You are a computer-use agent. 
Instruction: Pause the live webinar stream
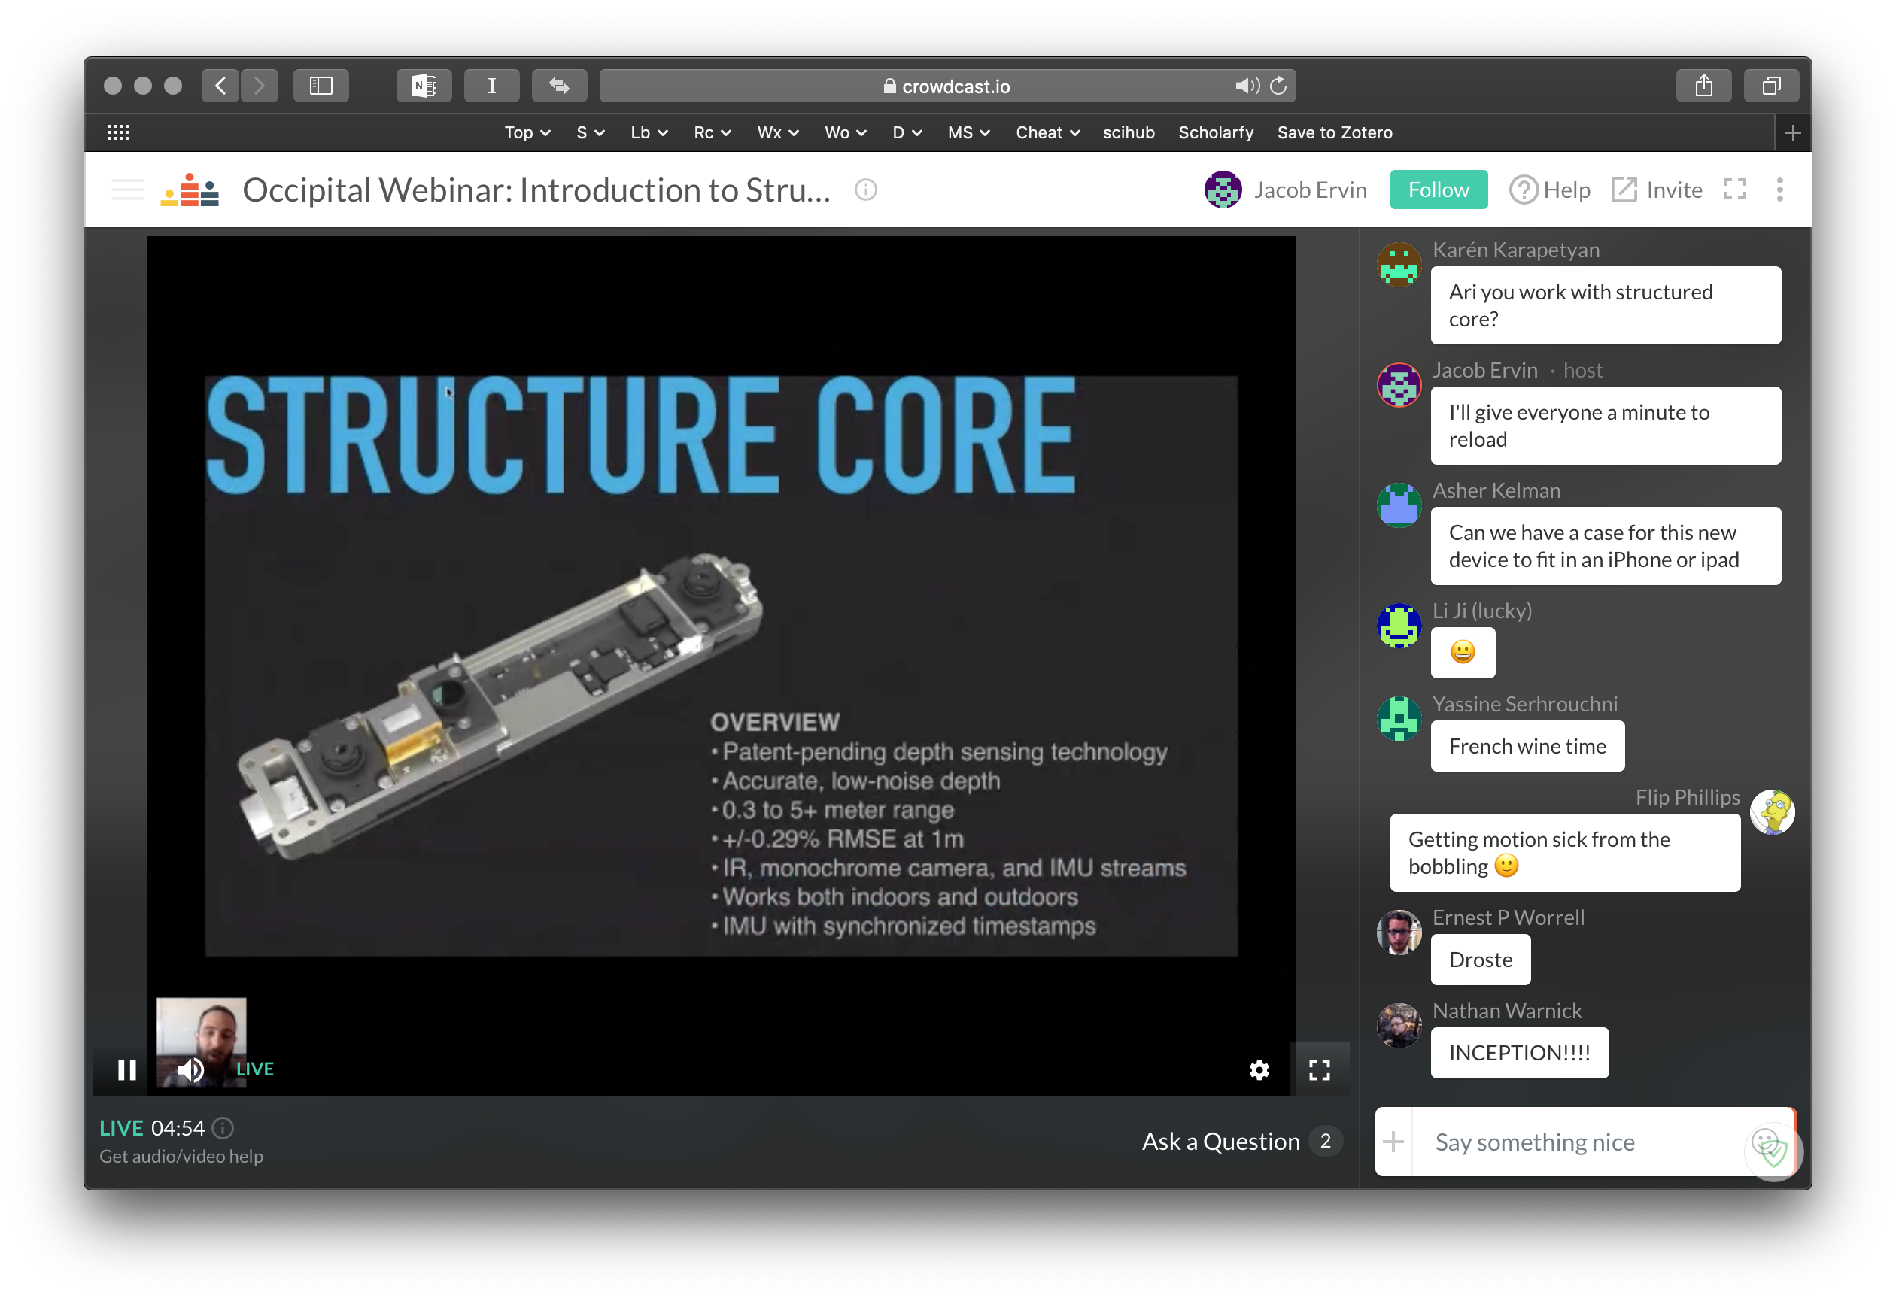point(126,1069)
